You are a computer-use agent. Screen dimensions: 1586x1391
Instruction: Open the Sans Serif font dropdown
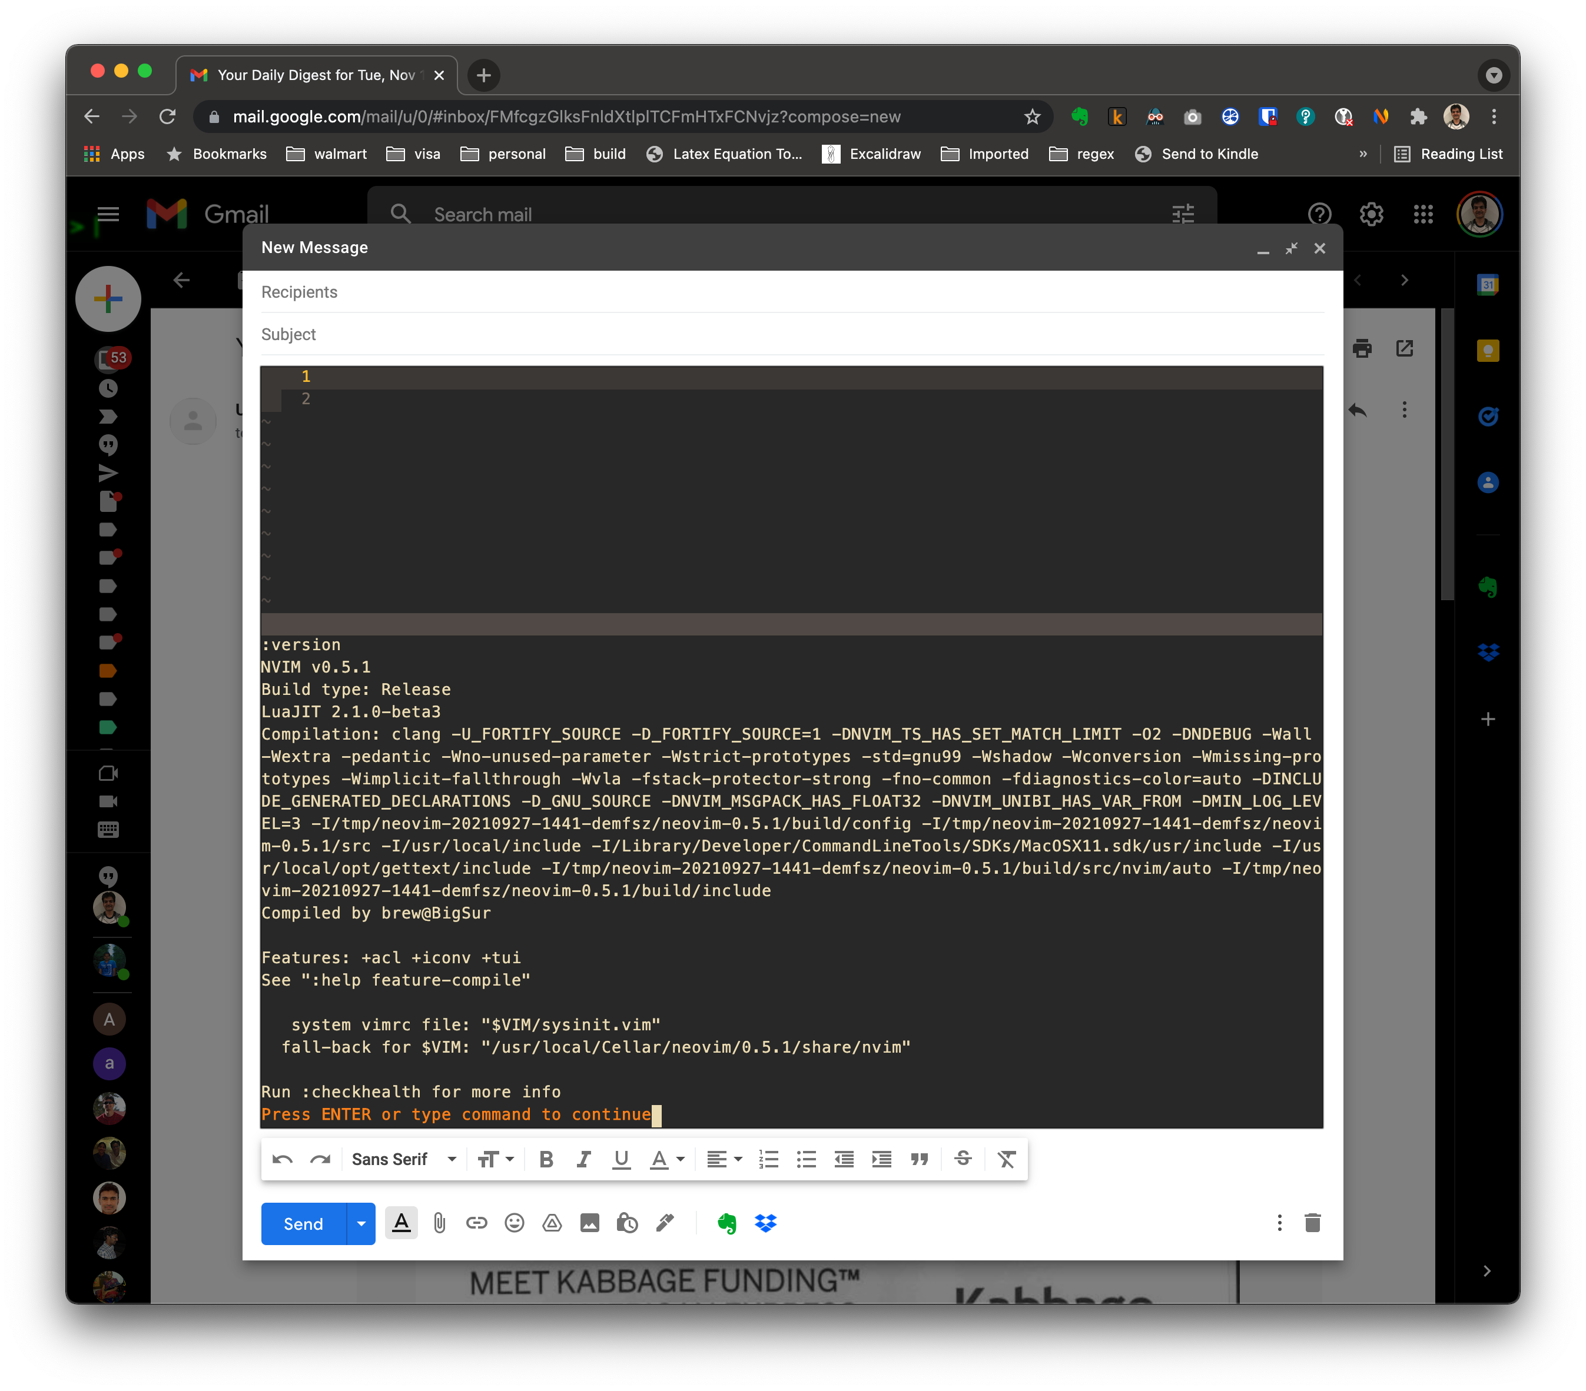click(403, 1159)
